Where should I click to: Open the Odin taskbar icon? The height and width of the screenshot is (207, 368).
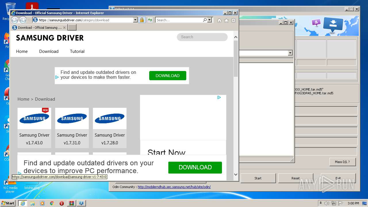coord(81,203)
